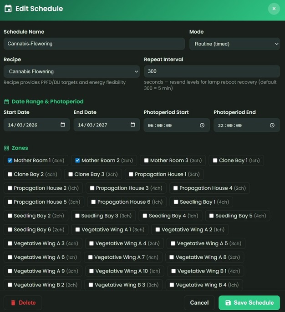Close the Edit Schedule dialog with X
The image size is (285, 312).
274,9
